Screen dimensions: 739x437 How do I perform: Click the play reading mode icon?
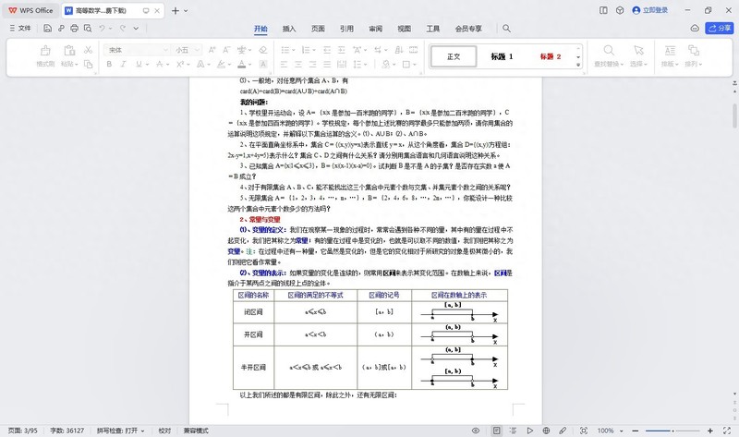(x=529, y=431)
